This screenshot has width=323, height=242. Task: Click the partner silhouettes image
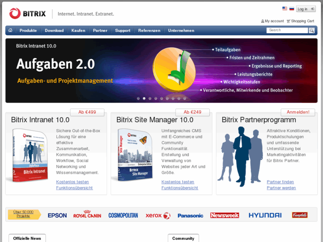point(241,157)
